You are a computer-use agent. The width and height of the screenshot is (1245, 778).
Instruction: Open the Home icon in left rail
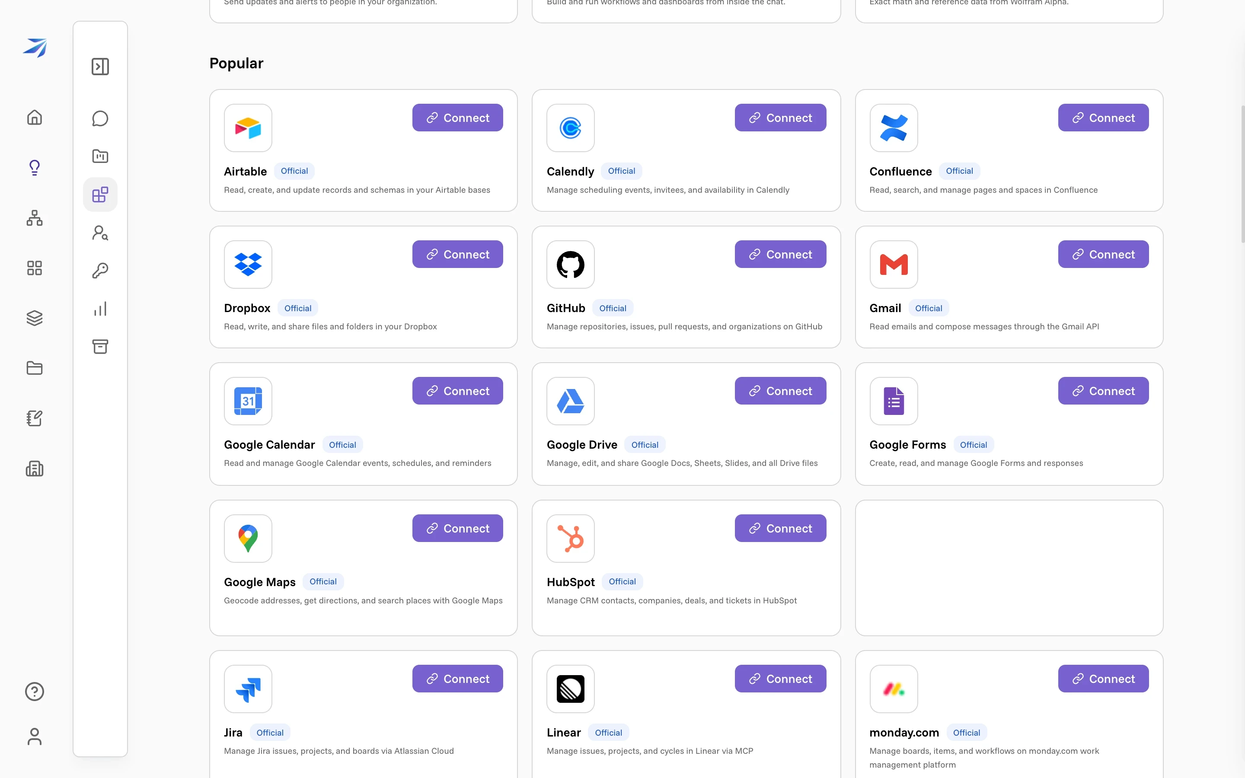(x=35, y=117)
